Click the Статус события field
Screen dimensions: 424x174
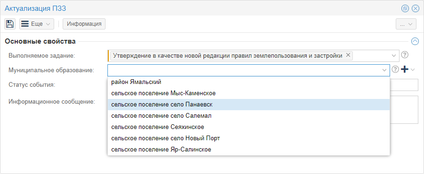[404, 85]
